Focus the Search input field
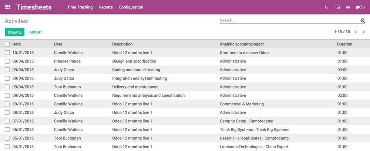Viewport: 370px width, 151px height. point(290,20)
